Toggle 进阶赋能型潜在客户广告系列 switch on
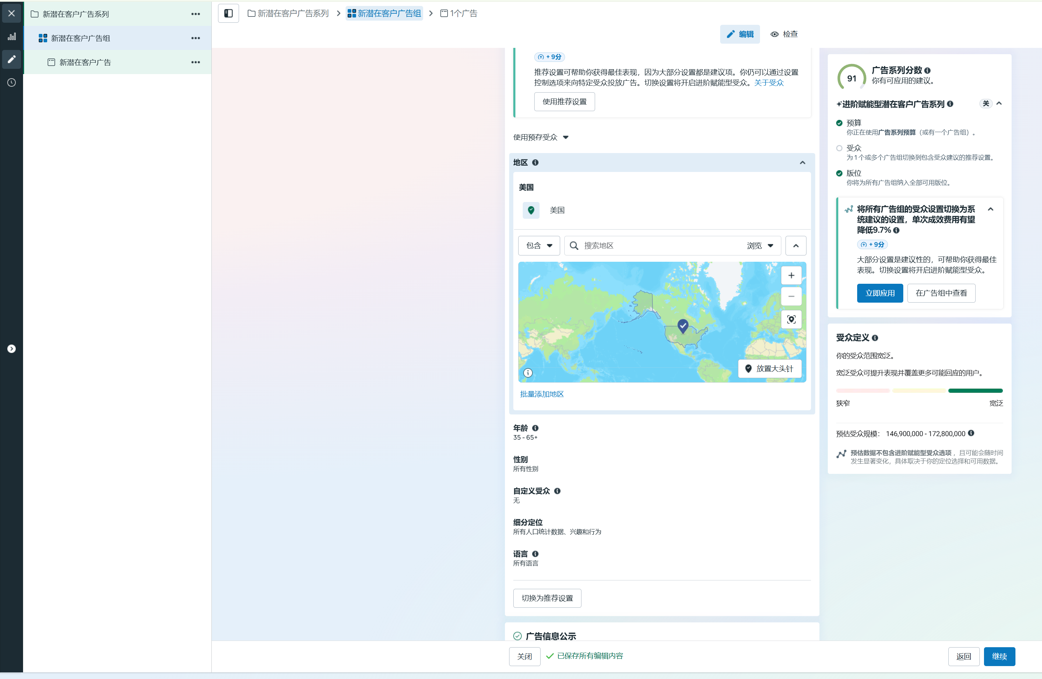This screenshot has height=679, width=1042. 986,104
